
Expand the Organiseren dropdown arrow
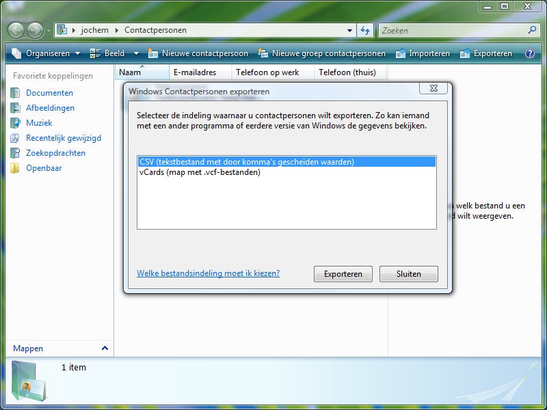point(77,53)
